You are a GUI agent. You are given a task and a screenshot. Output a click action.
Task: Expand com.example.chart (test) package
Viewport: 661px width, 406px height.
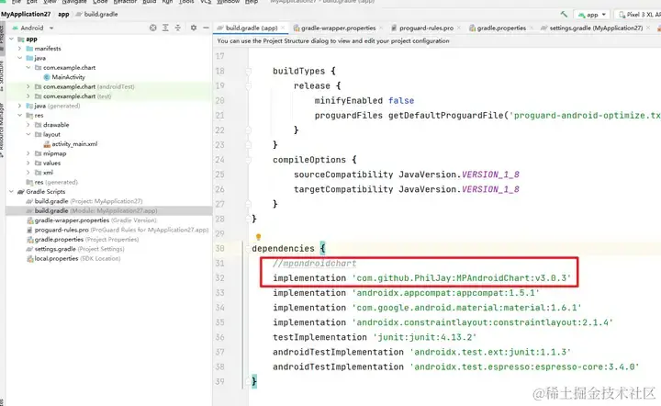tap(28, 96)
